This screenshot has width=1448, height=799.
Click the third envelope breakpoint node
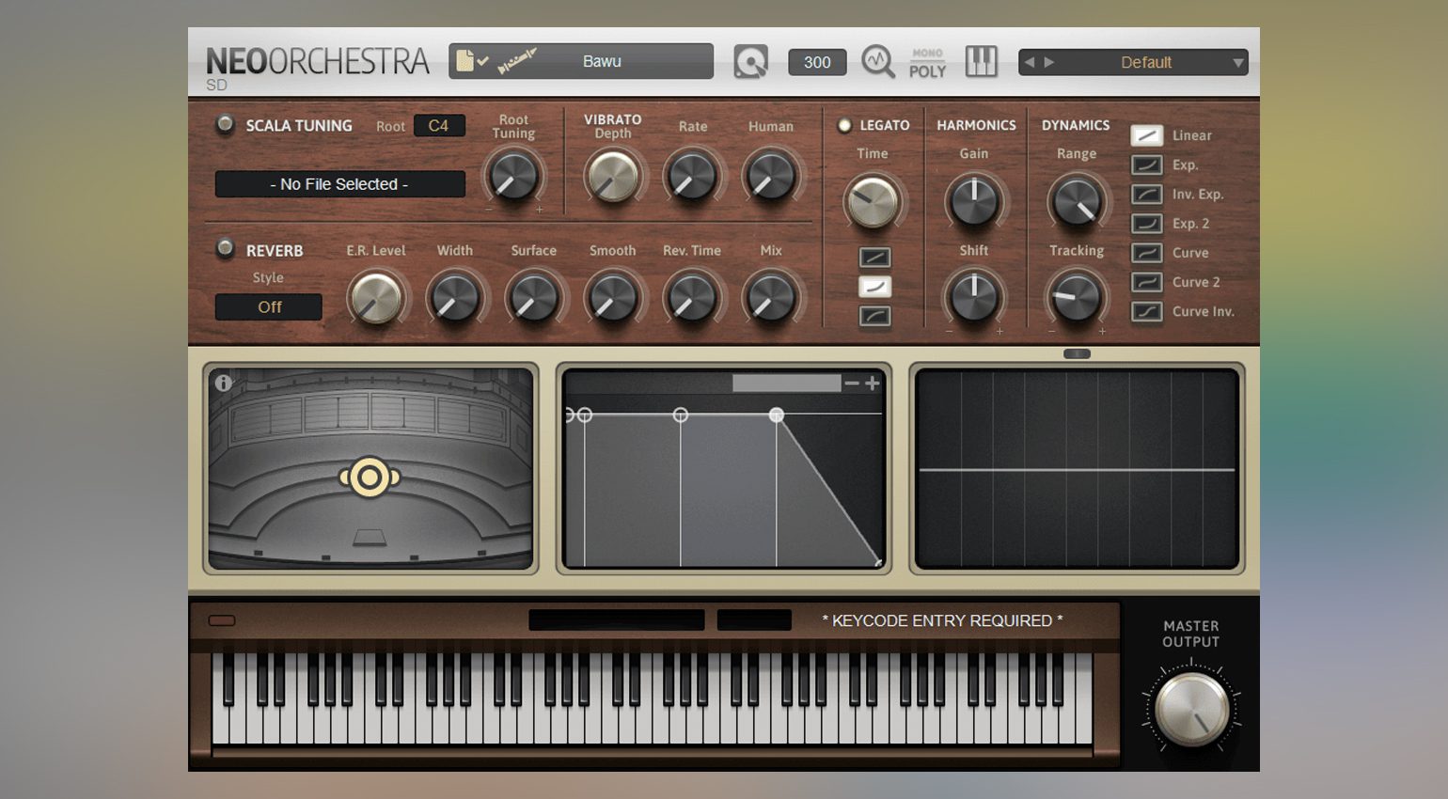coord(776,415)
